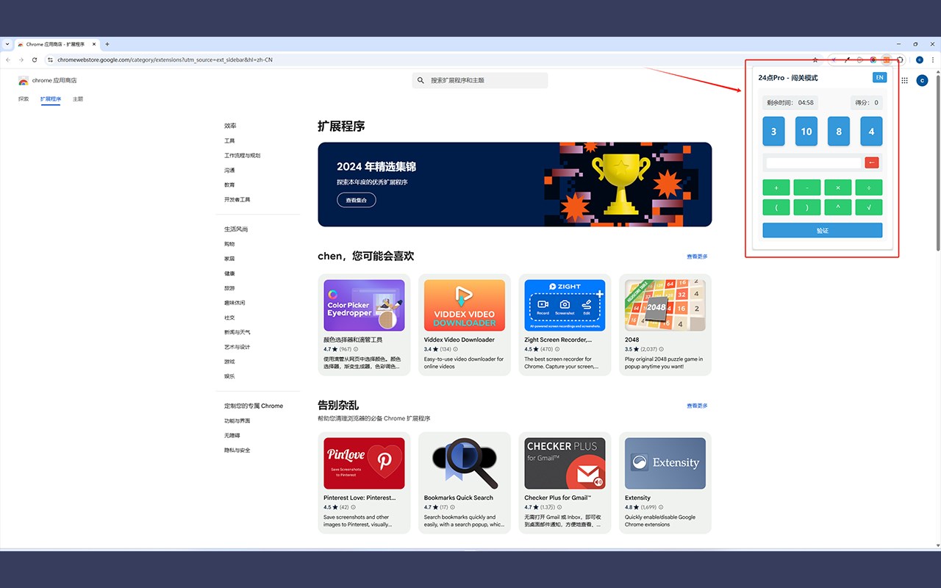This screenshot has width=941, height=588.
Task: Click the info icon beside Extensity rating
Action: 661,507
